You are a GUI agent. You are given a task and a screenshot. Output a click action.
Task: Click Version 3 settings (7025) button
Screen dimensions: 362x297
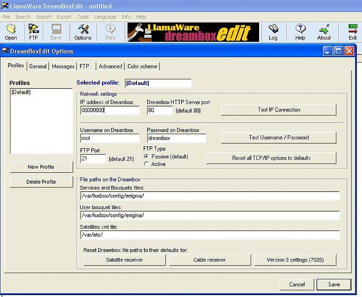(295, 260)
